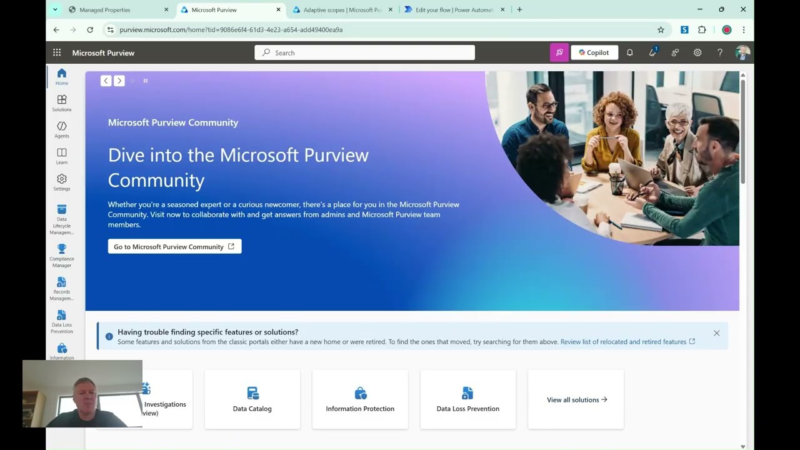The image size is (800, 450).
Task: Open the Information Protection card
Action: coord(360,399)
